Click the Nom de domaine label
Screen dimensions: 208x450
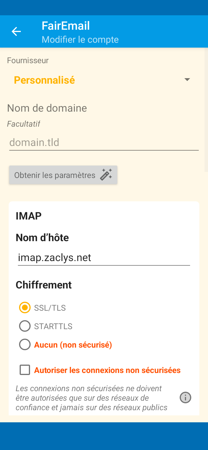[x=47, y=108]
